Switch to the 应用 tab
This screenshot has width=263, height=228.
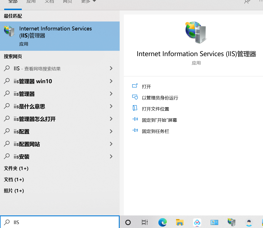[x=31, y=1]
